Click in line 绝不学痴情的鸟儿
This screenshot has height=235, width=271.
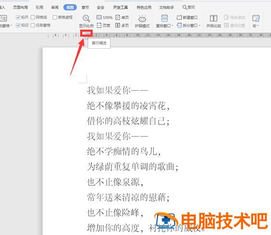point(124,152)
